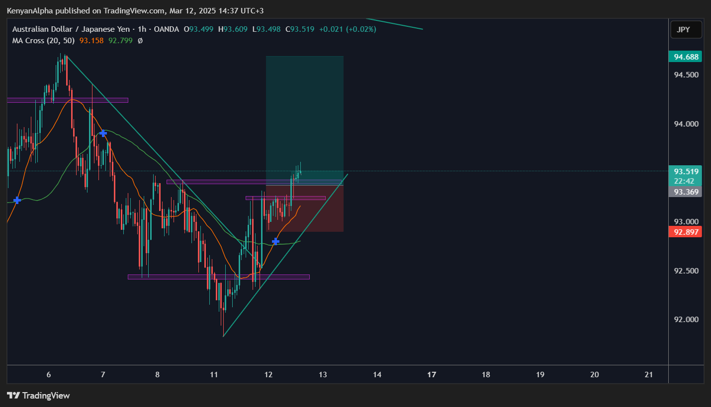Click the 94.688 take-profit price label

[x=686, y=57]
